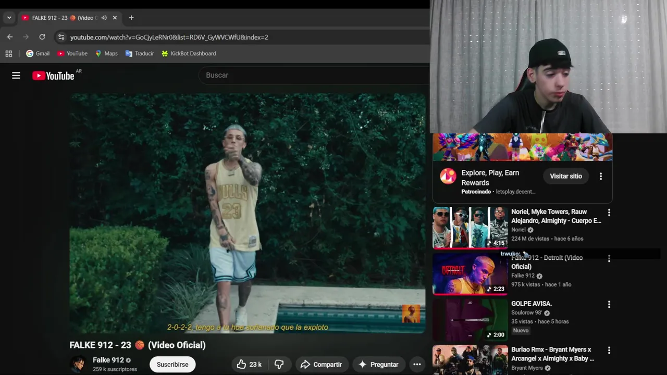This screenshot has width=667, height=375.
Task: Open the Falke 912 channel avatar
Action: point(79,364)
